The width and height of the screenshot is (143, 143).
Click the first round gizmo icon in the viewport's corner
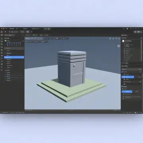pyautogui.click(x=110, y=39)
